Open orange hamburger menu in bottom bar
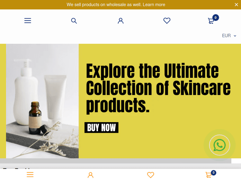This screenshot has height=181, width=241. (x=30, y=175)
